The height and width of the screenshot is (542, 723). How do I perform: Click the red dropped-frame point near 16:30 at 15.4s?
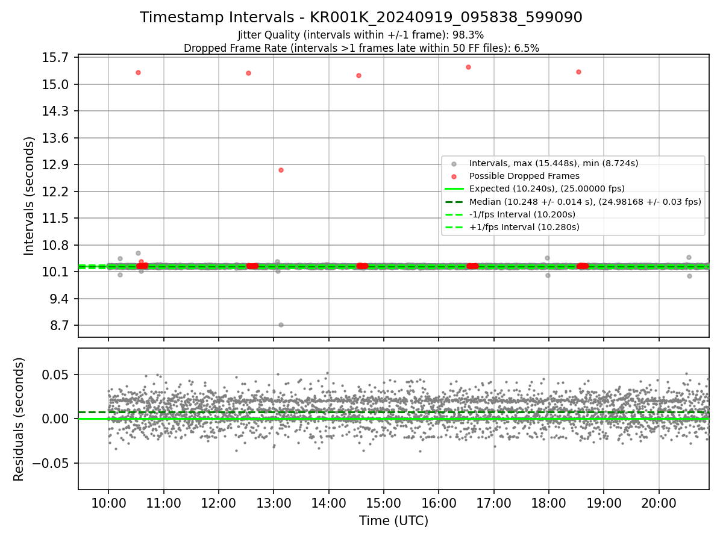tap(468, 67)
